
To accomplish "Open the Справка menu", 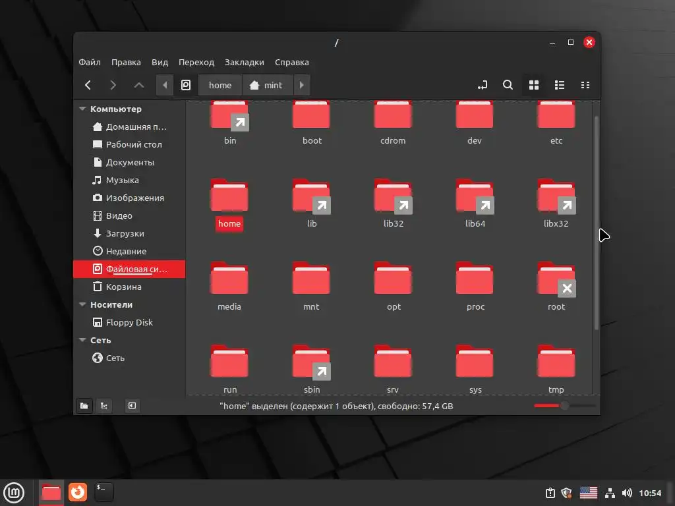I will [292, 63].
